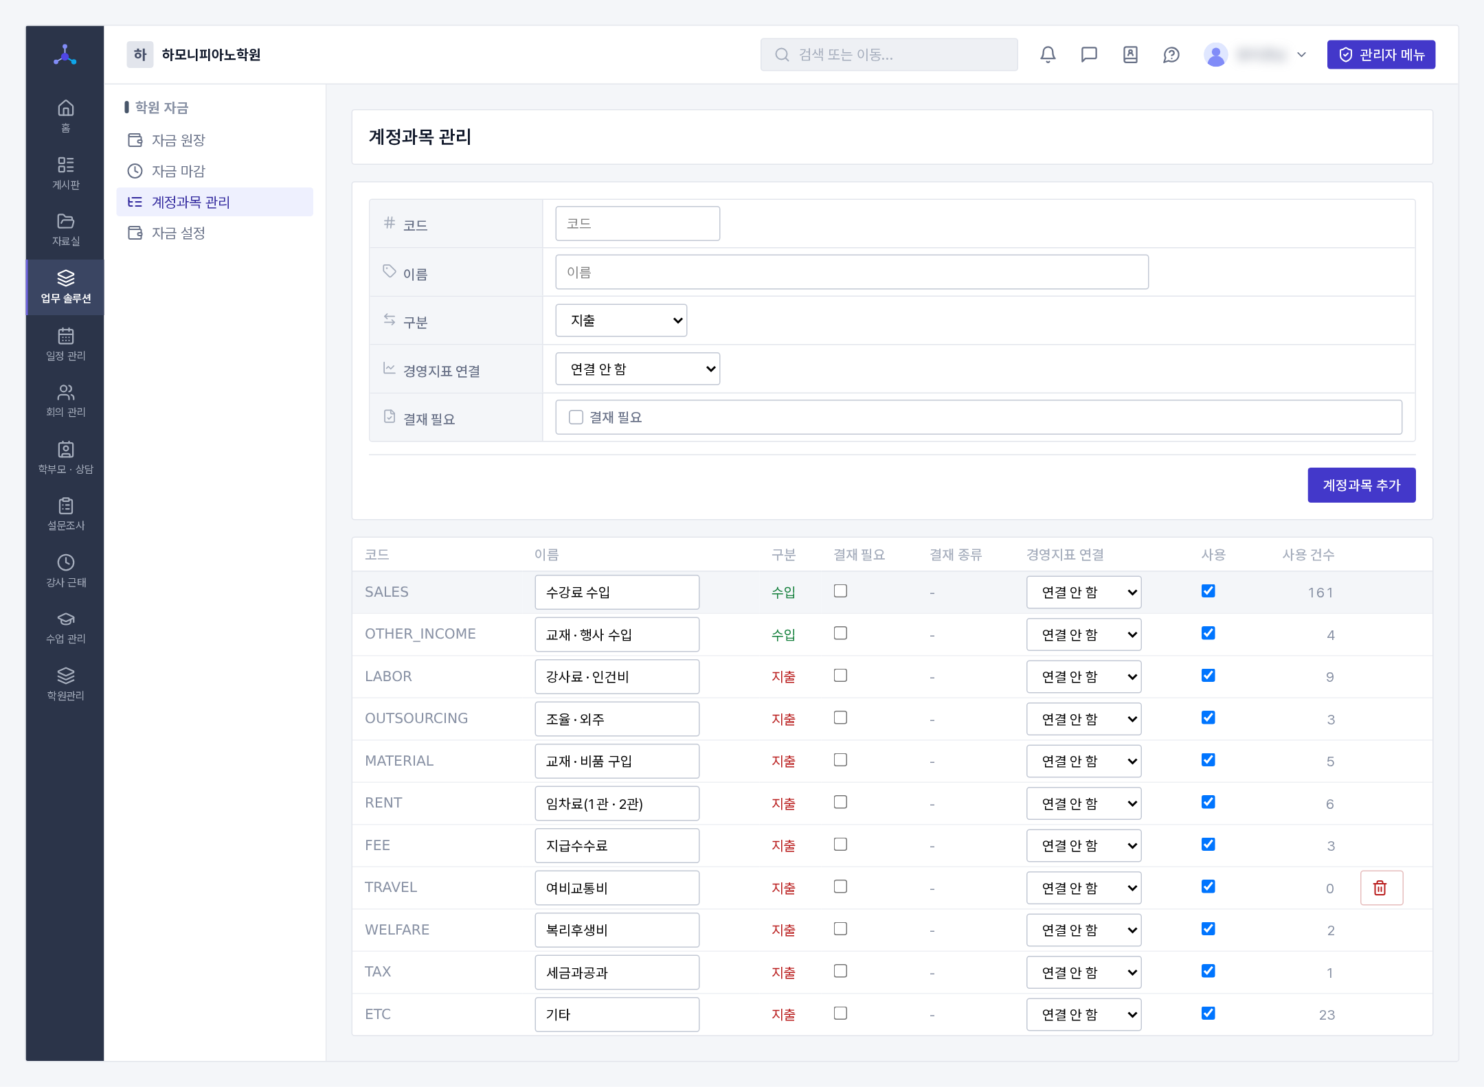Open 자금 원장 menu item
The height and width of the screenshot is (1087, 1484).
[x=214, y=140]
